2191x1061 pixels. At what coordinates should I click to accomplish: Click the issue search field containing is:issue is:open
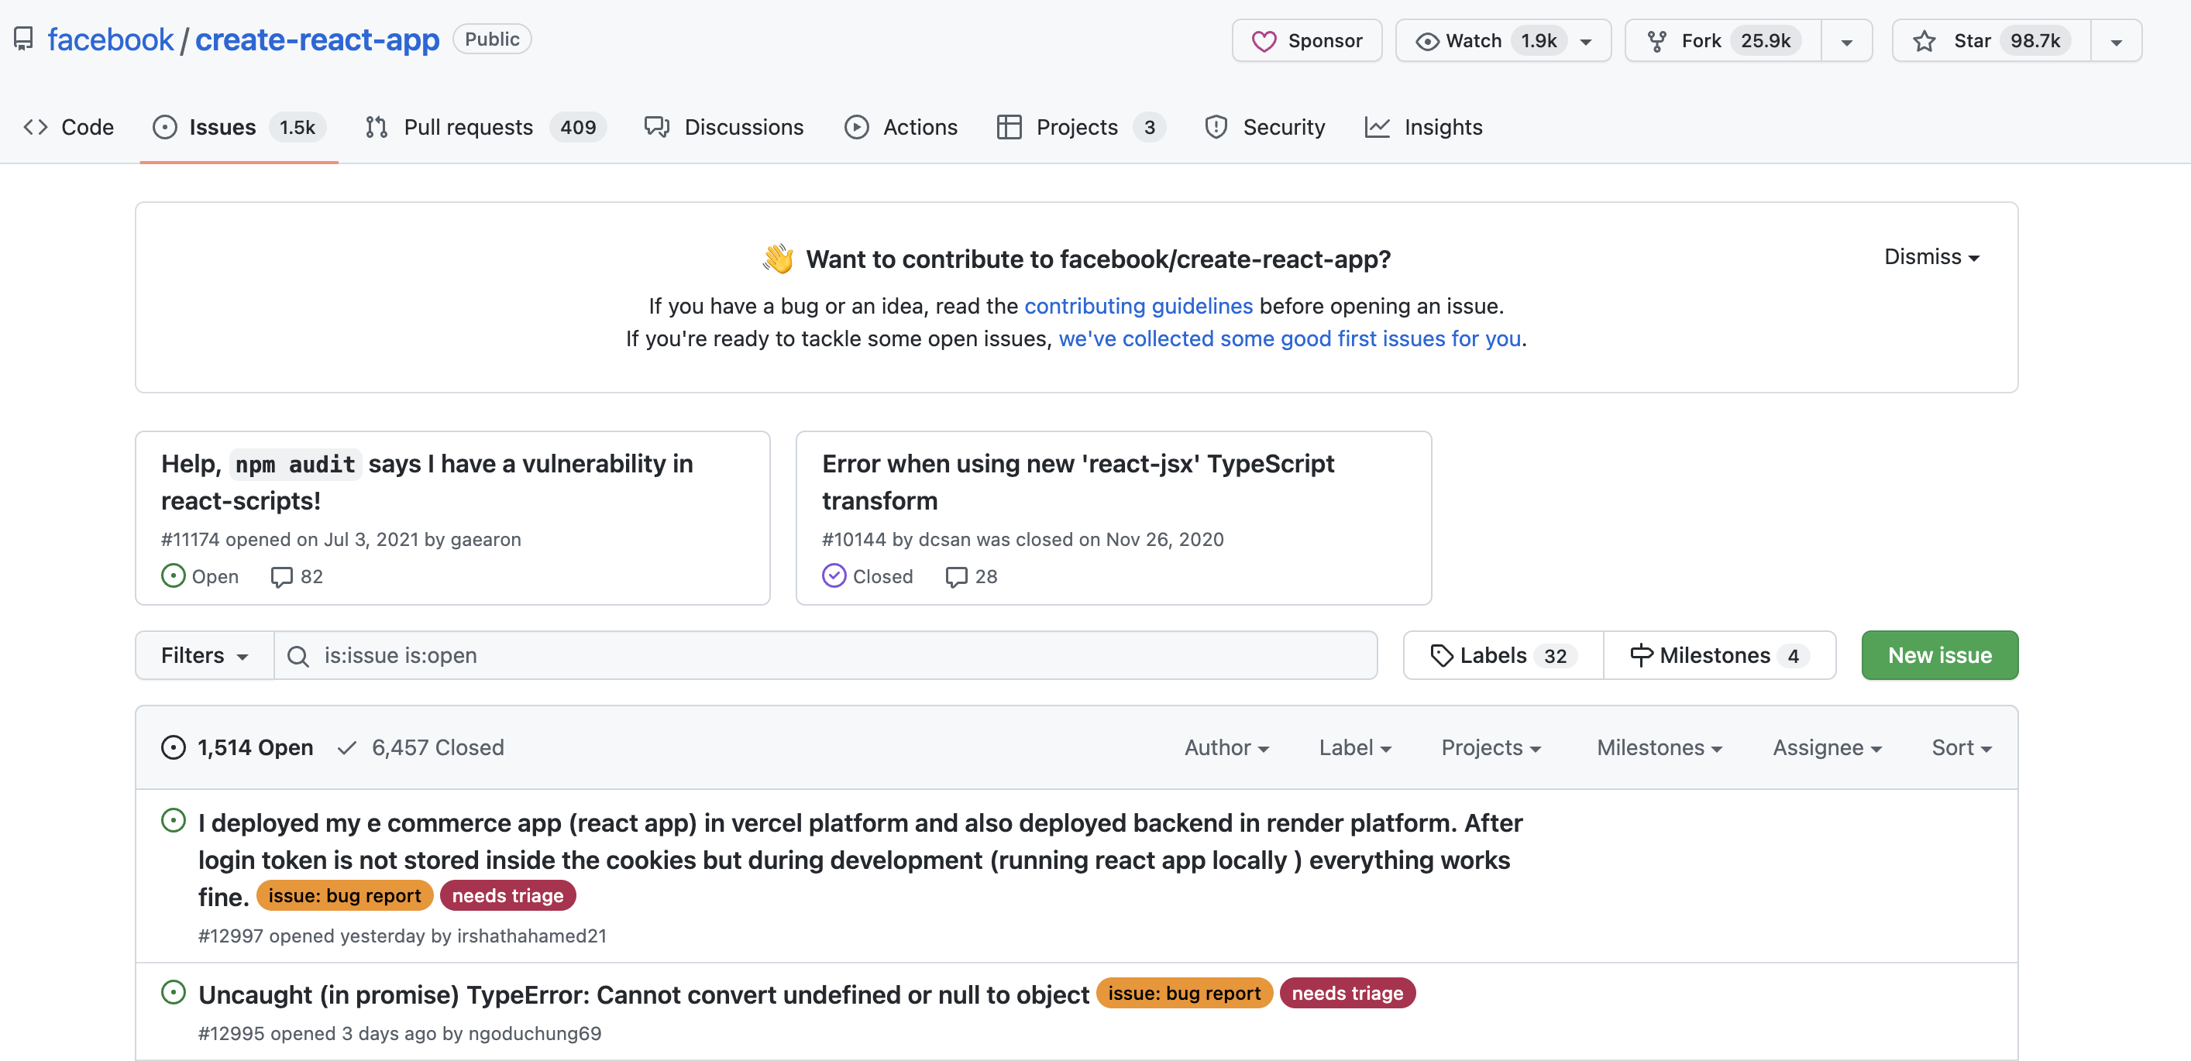coord(825,655)
